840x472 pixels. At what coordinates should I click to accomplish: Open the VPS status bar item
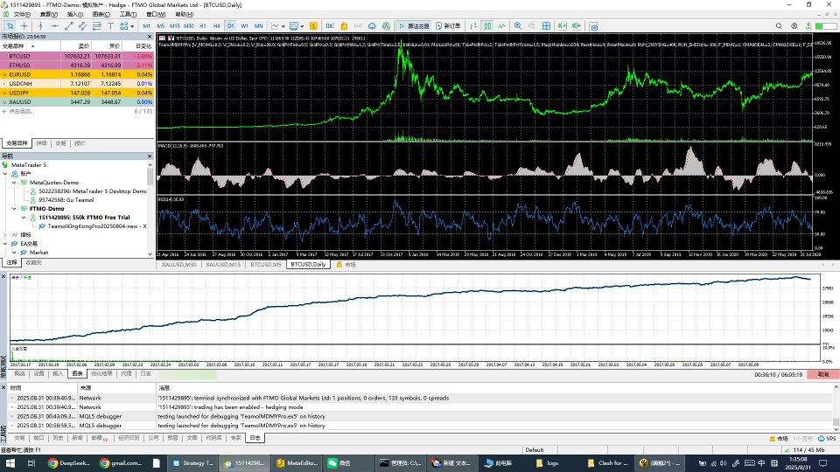tap(827, 438)
